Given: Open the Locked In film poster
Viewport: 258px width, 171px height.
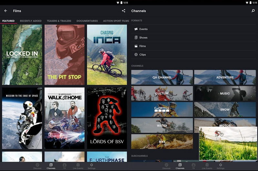Looking at the screenshot, I should click(x=22, y=55).
